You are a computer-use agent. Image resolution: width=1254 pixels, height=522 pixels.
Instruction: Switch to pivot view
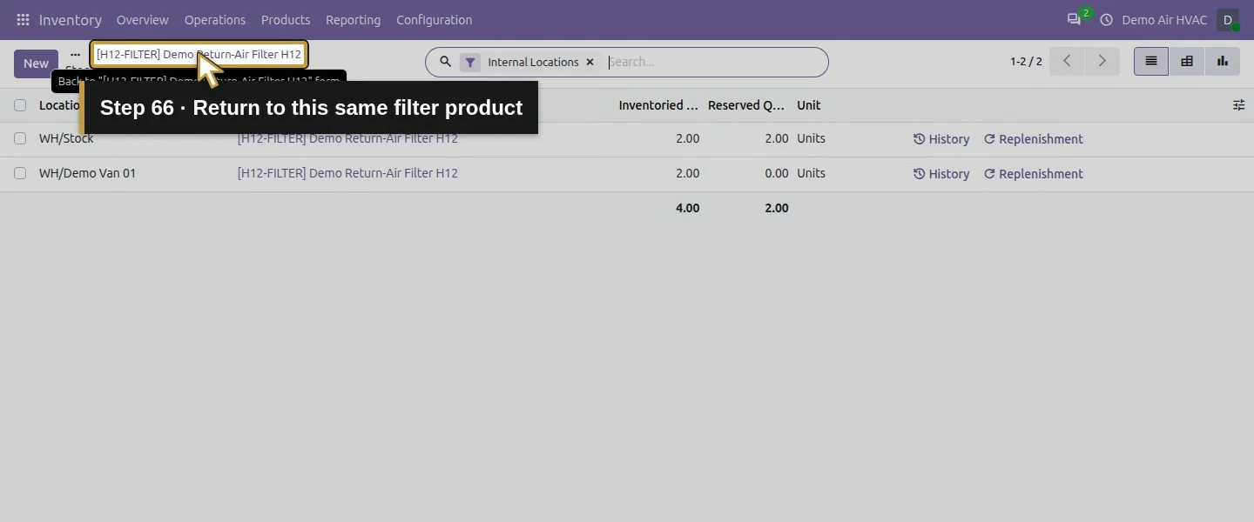[x=1186, y=61]
